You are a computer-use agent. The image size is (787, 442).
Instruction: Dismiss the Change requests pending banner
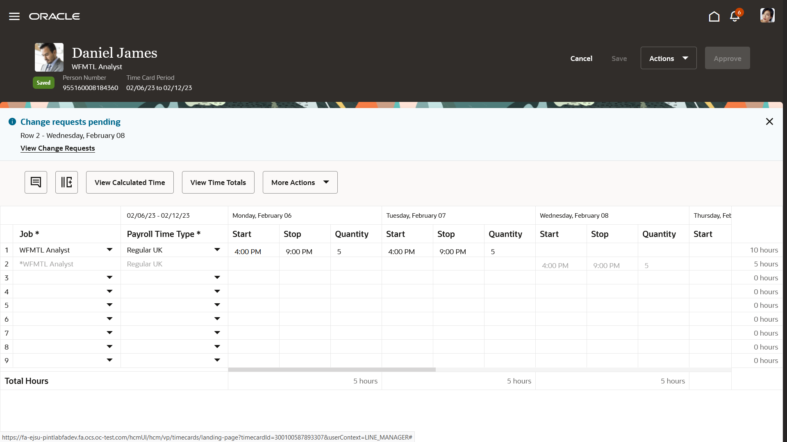[769, 122]
